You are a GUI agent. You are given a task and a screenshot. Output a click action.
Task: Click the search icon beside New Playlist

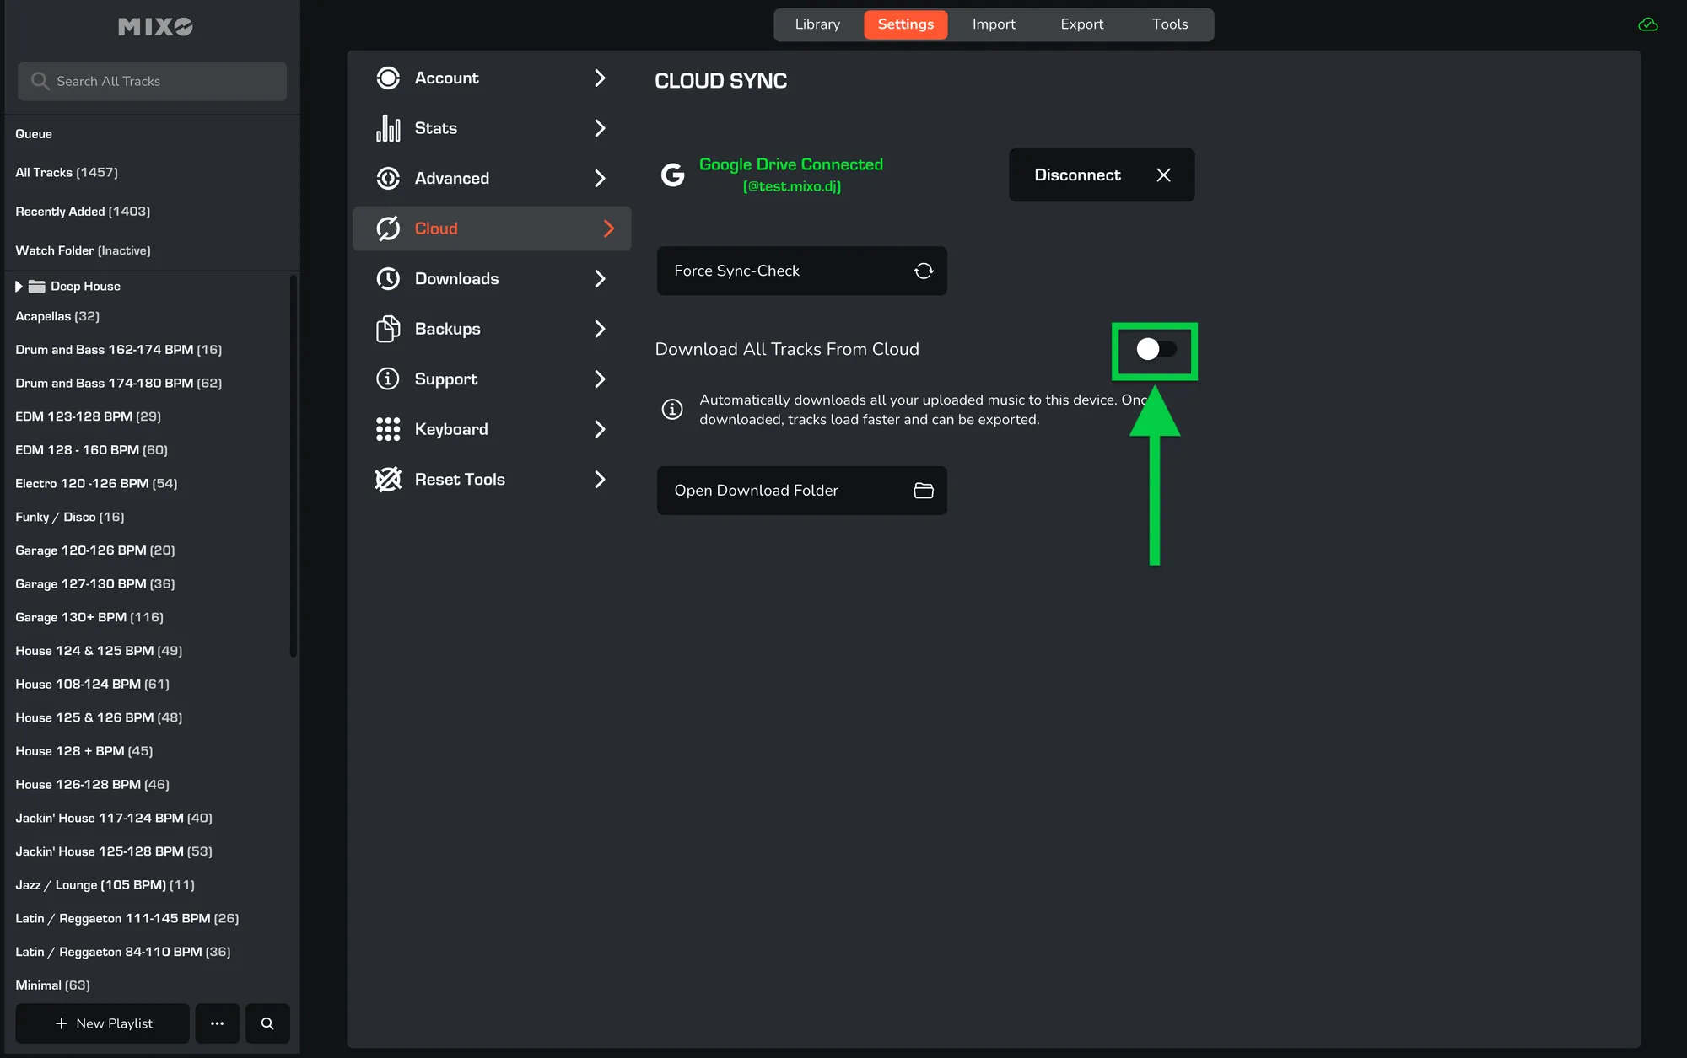(x=267, y=1023)
